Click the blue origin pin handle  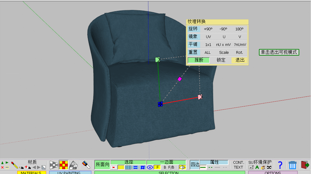pos(160,104)
